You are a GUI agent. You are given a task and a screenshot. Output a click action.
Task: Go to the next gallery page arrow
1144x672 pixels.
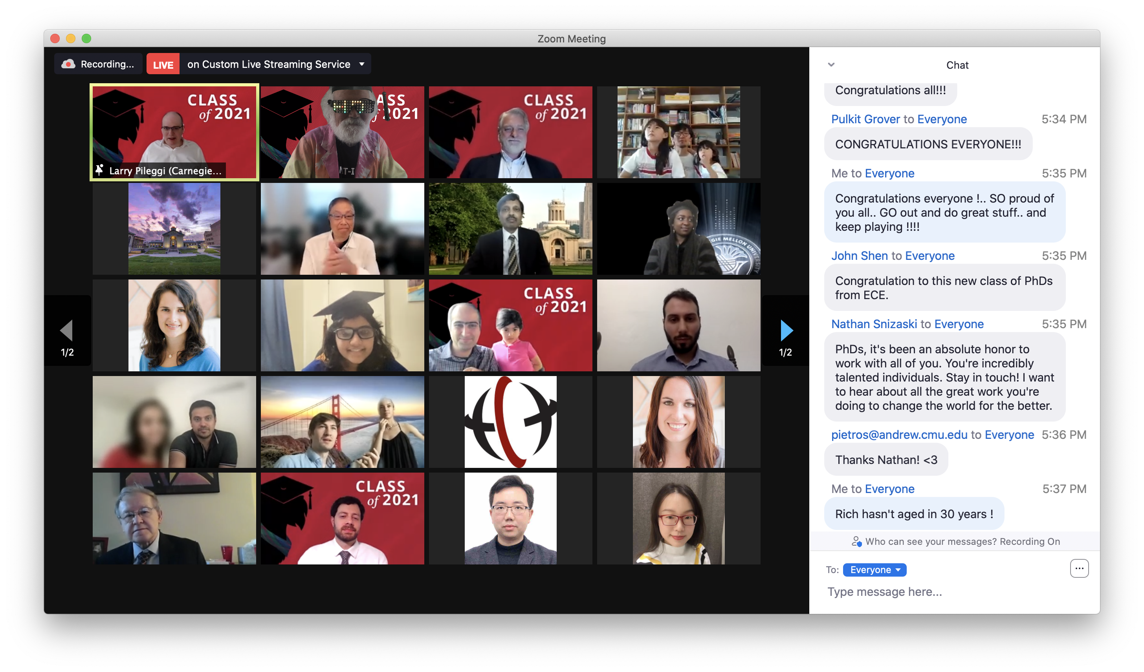pyautogui.click(x=786, y=331)
